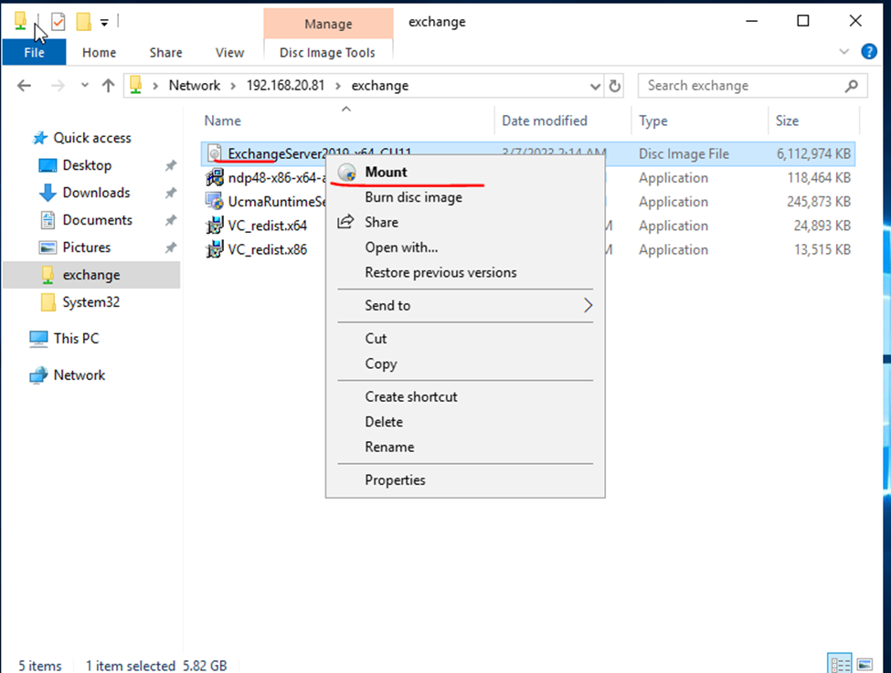Click the UcmaRuntimeSetup file icon
Screen dimensions: 891x673
pyautogui.click(x=215, y=202)
